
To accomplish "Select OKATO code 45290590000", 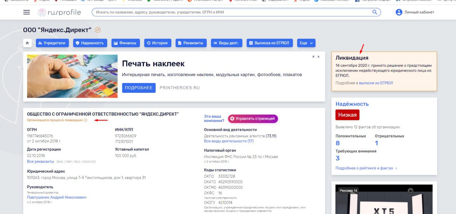I will coord(230,182).
